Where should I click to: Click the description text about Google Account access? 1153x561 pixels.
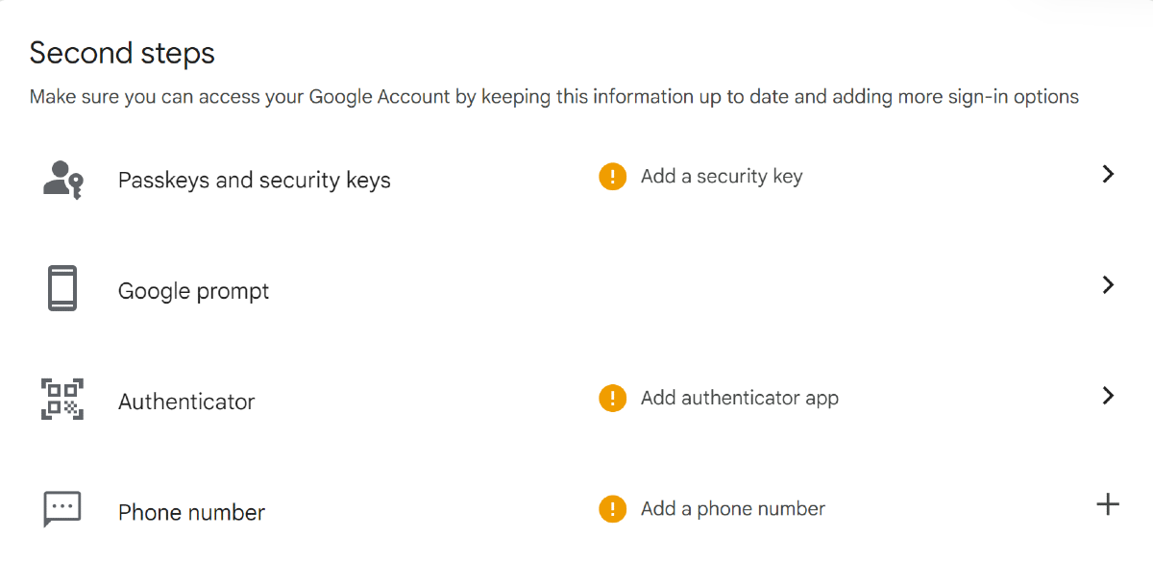[553, 97]
